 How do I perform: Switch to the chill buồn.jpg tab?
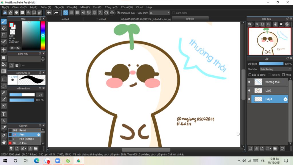pyautogui.click(x=146, y=19)
